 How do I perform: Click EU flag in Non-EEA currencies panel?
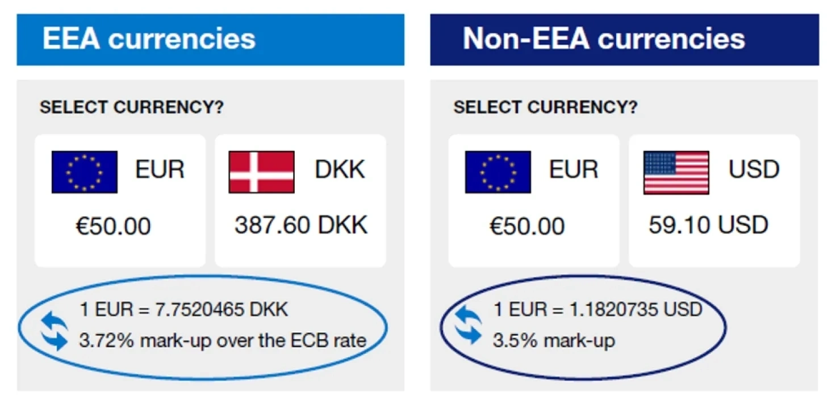coord(498,172)
